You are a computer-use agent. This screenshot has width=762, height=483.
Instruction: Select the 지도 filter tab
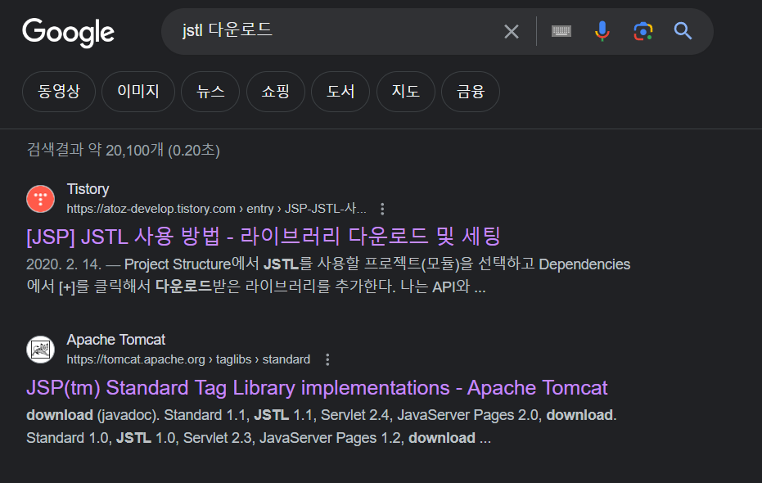[406, 92]
